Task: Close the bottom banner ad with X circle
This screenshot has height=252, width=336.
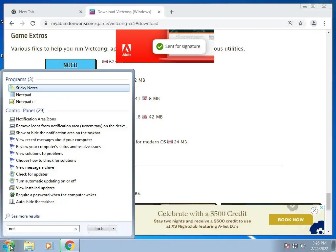Action: pyautogui.click(x=314, y=211)
